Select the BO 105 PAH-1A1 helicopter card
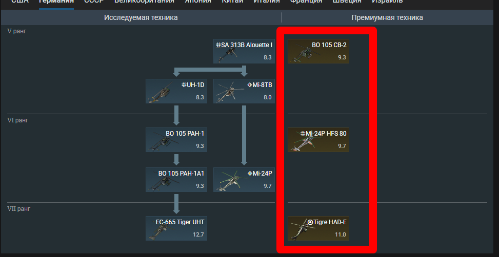This screenshot has width=499, height=257. pyautogui.click(x=176, y=180)
